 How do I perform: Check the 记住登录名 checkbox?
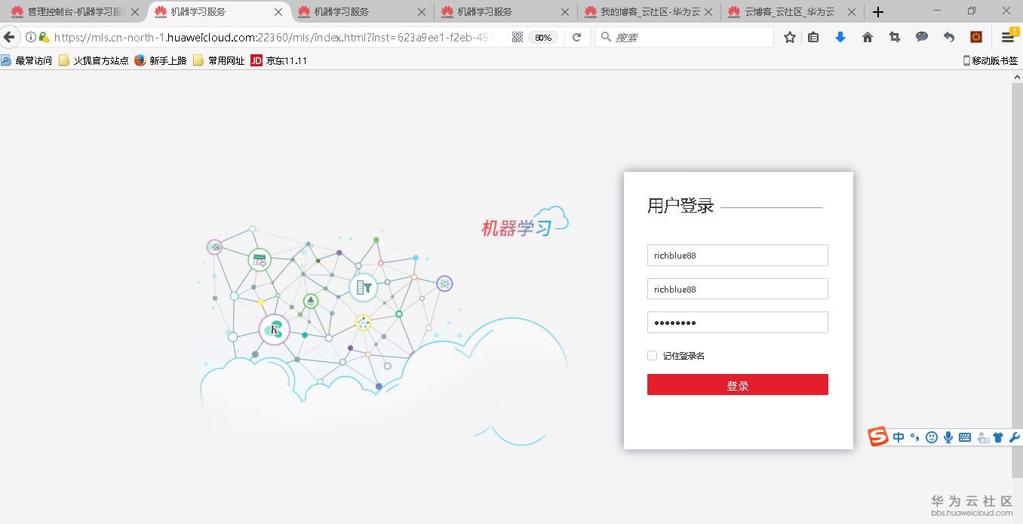651,355
